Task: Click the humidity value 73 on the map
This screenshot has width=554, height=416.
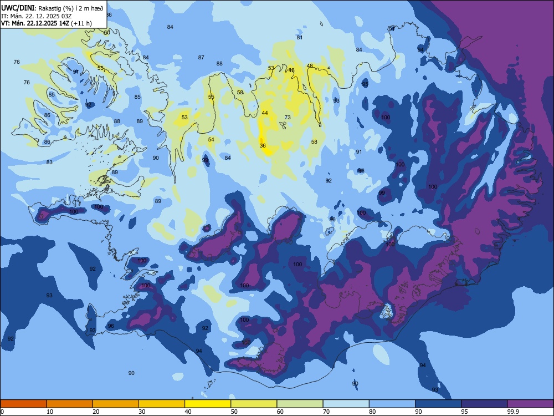Action: (x=288, y=118)
